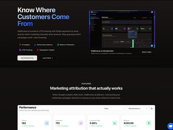Click the red Geographic Insights pin icon
The width and height of the screenshot is (173, 130).
click(37, 50)
